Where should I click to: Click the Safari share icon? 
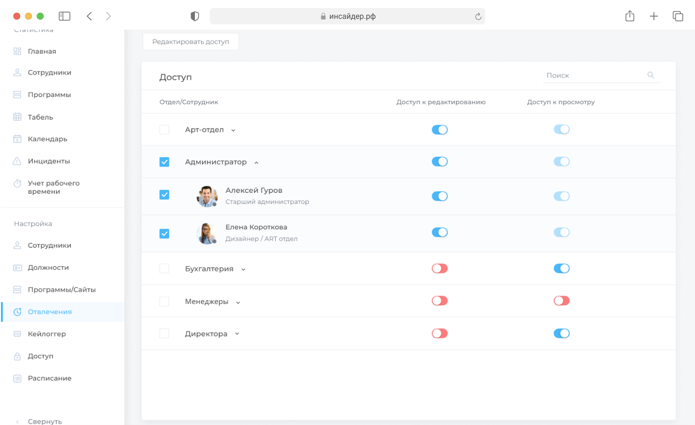point(630,16)
